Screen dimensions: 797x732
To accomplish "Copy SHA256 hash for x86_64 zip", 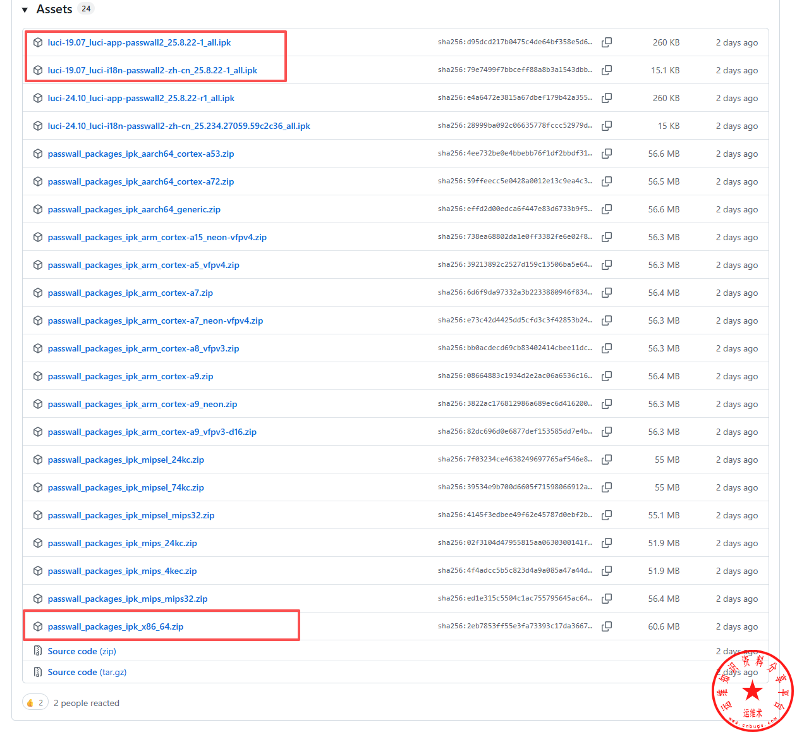I will click(x=607, y=626).
